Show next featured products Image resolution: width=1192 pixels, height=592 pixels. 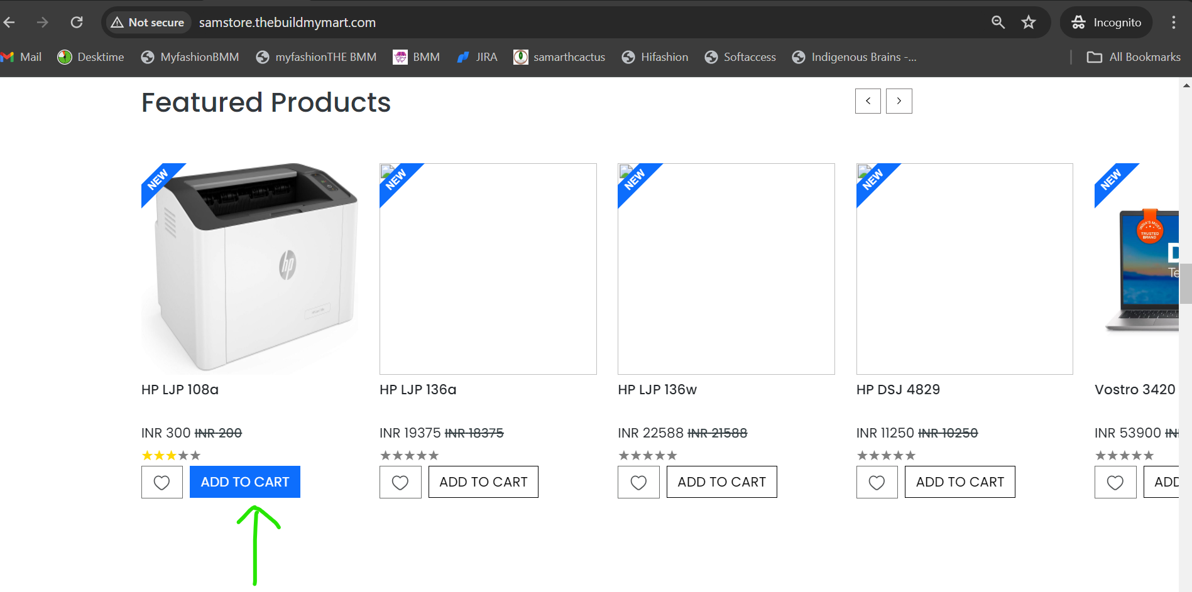point(899,101)
